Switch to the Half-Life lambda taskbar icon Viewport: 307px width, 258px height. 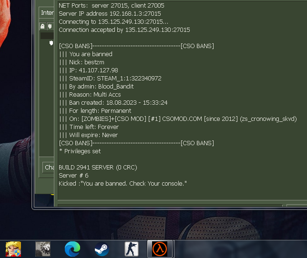[x=160, y=249]
